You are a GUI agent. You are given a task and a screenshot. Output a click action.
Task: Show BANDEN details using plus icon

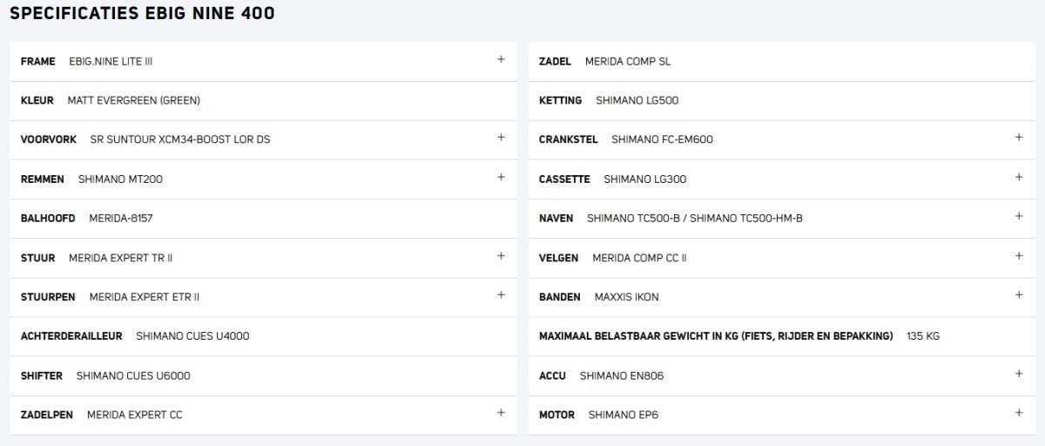point(1019,295)
